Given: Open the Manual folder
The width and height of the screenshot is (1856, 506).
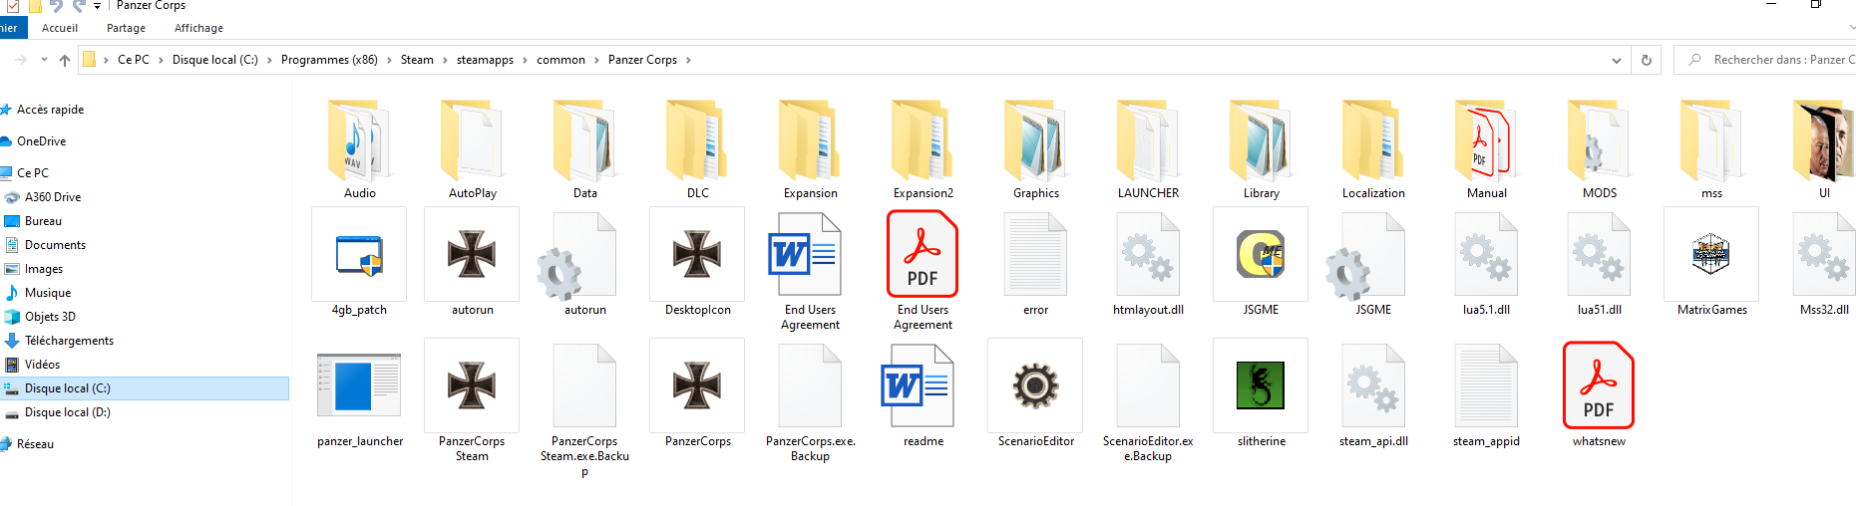Looking at the screenshot, I should click(x=1486, y=149).
